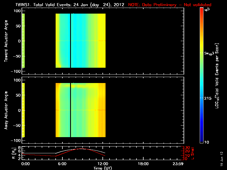The width and height of the screenshot is (227, 170).
Task: Click the '10^5' label at the color bar top
Action: [x=207, y=10]
